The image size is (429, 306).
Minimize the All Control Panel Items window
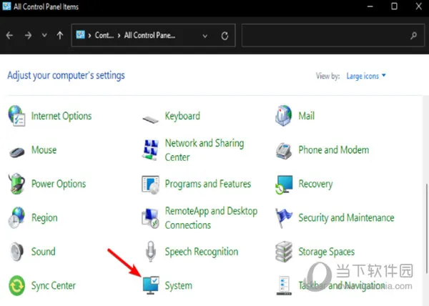pos(370,6)
